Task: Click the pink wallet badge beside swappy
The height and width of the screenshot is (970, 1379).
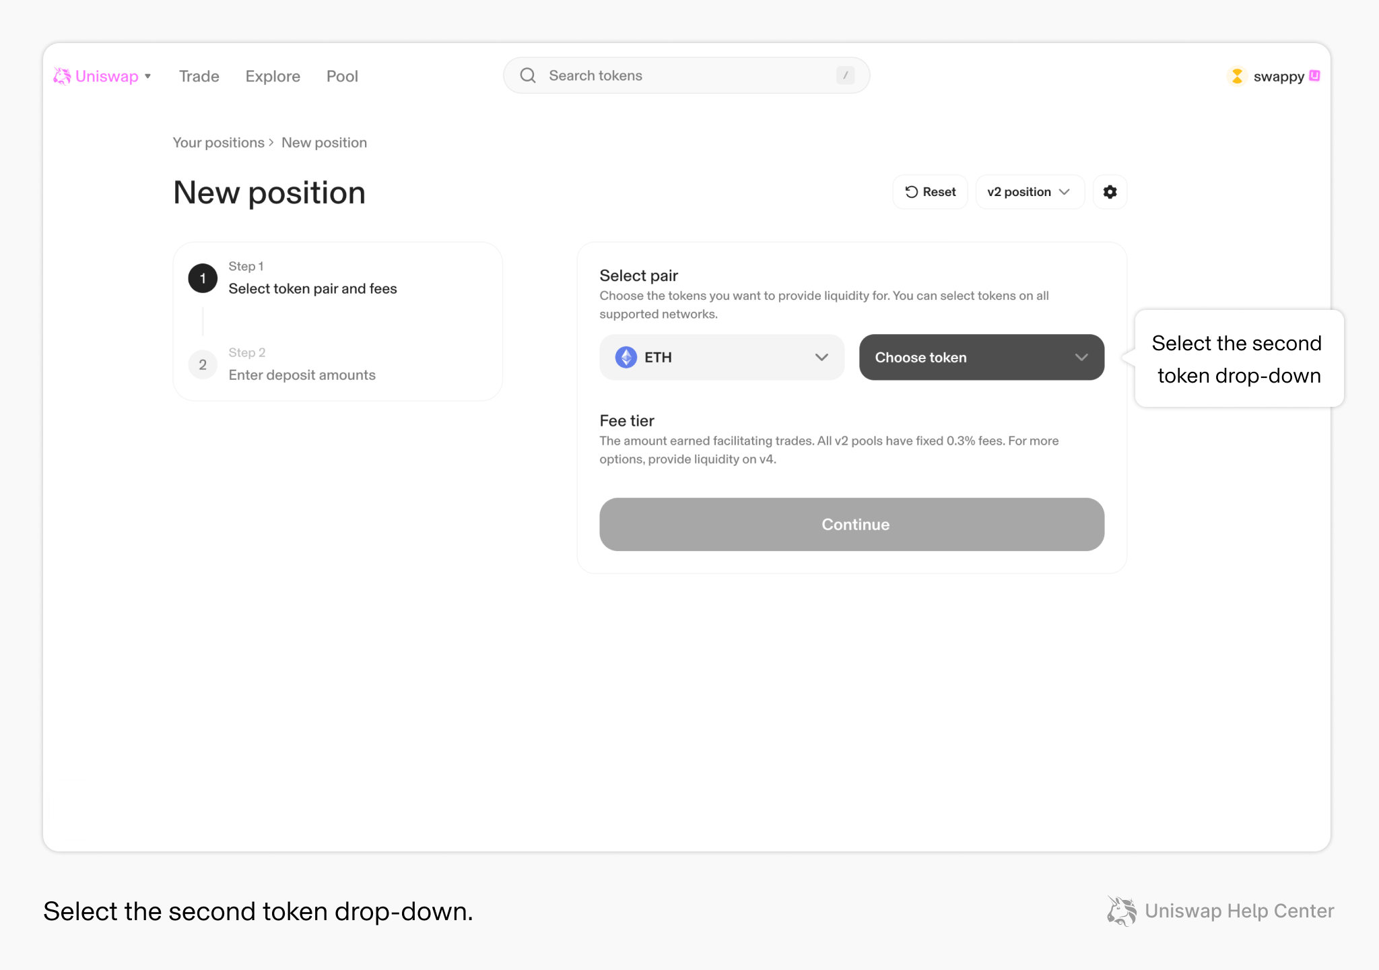Action: 1314,75
